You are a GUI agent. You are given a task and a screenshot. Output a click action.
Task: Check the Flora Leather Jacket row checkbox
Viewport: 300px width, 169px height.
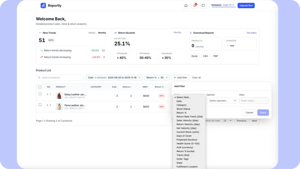(40, 105)
